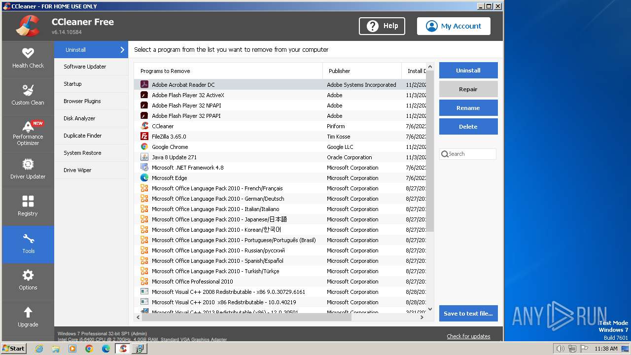Click the FileZilla 3.65.0 program icon
The image size is (631, 355).
click(x=144, y=136)
